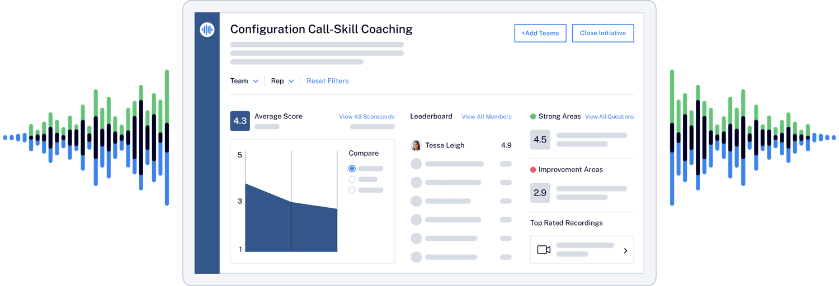839x286 pixels.
Task: Click the 2.9 improvement area score badge
Action: point(540,193)
